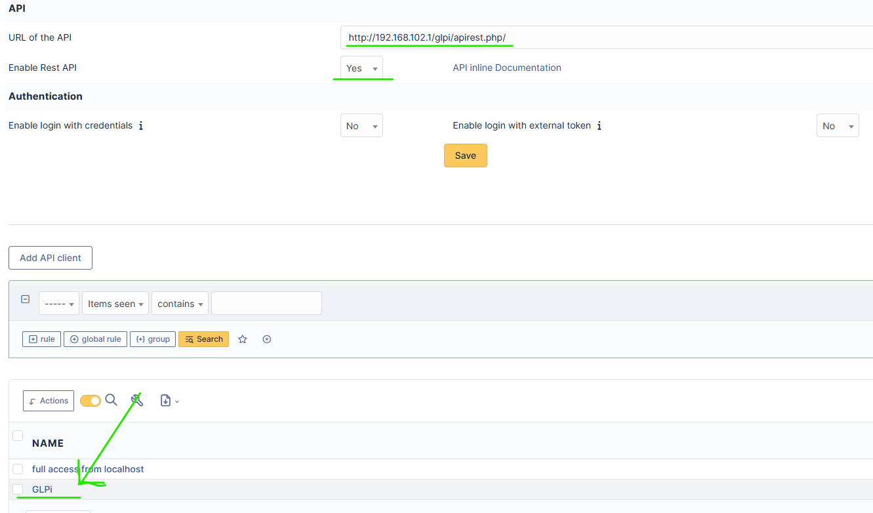
Task: Click info icon beside login with credentials
Action: [x=141, y=125]
